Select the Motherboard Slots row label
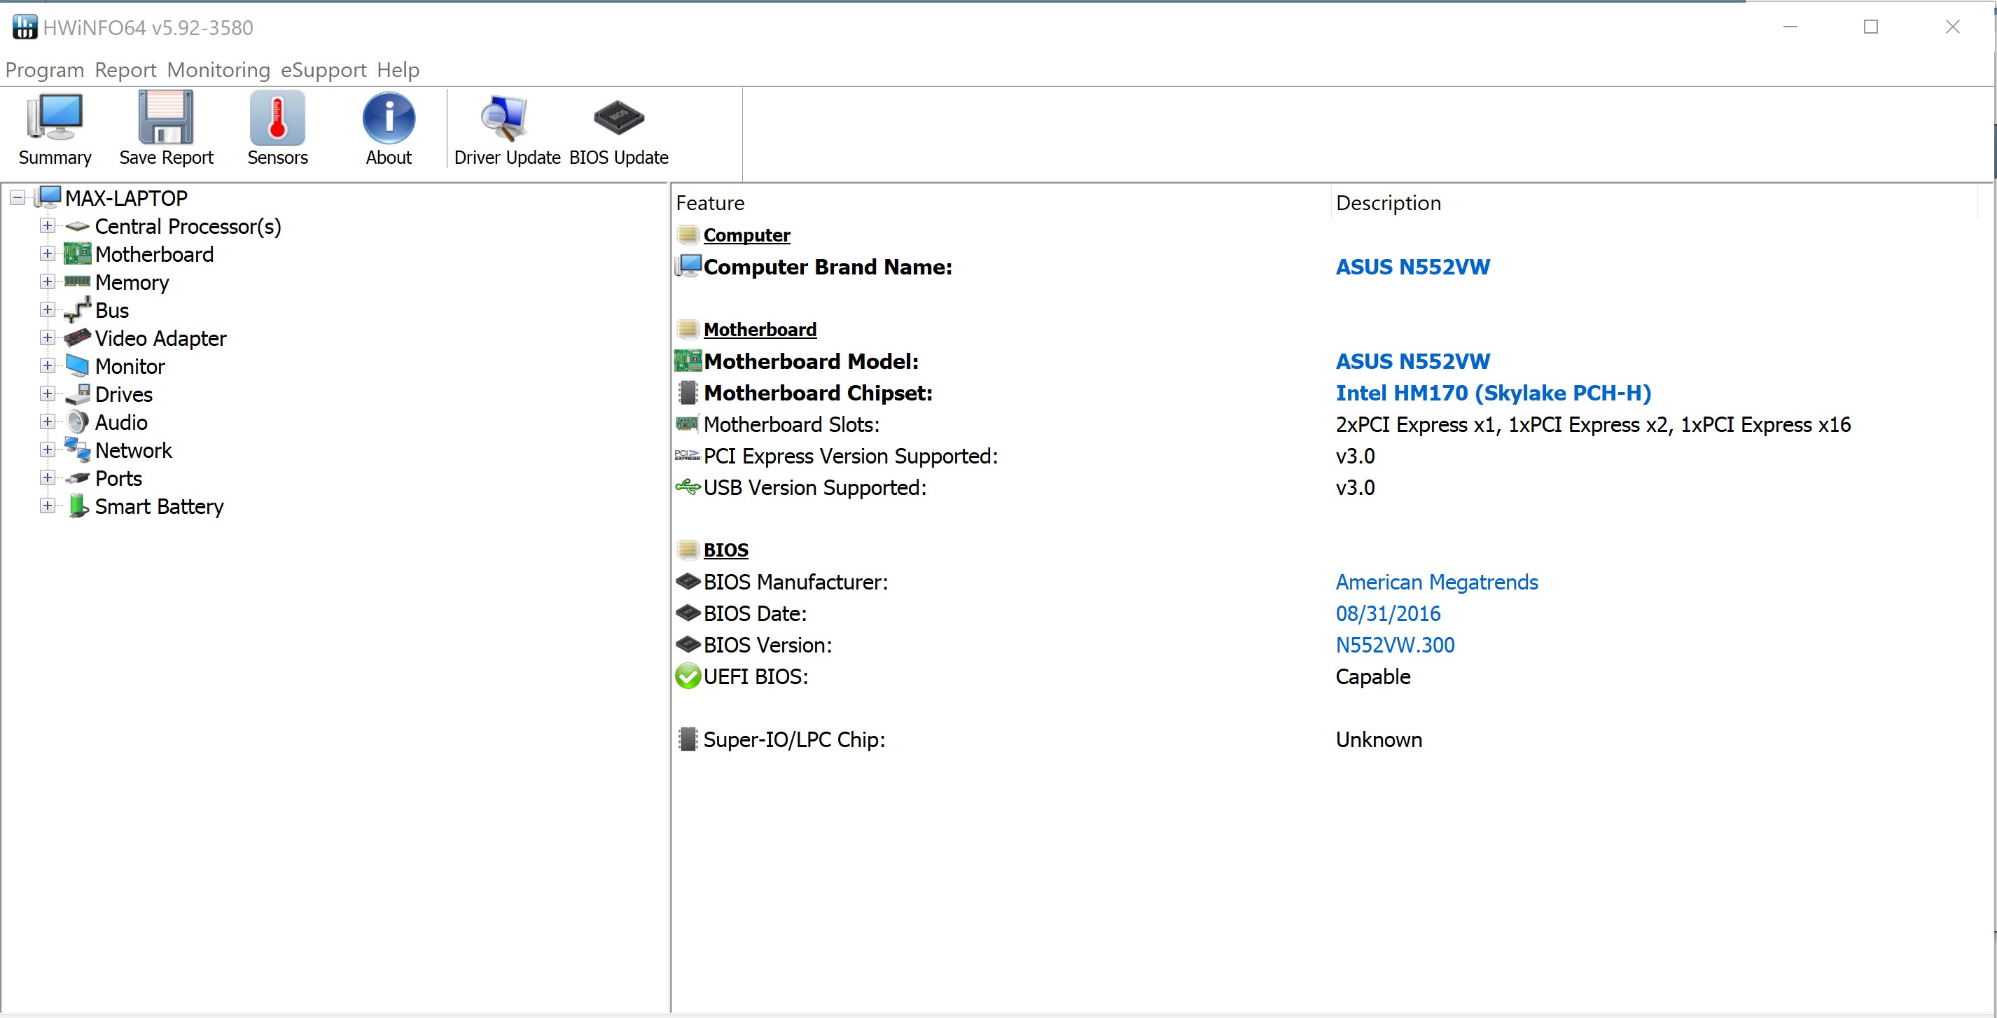1997x1018 pixels. point(791,425)
